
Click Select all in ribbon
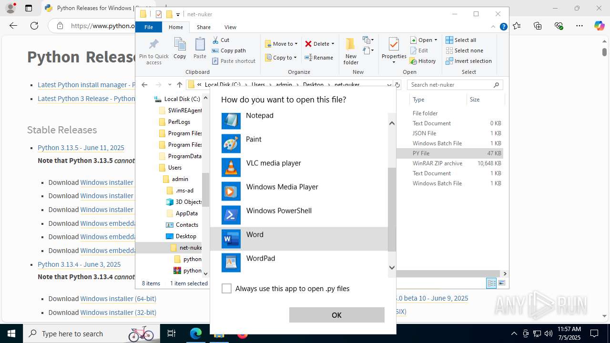(461, 40)
